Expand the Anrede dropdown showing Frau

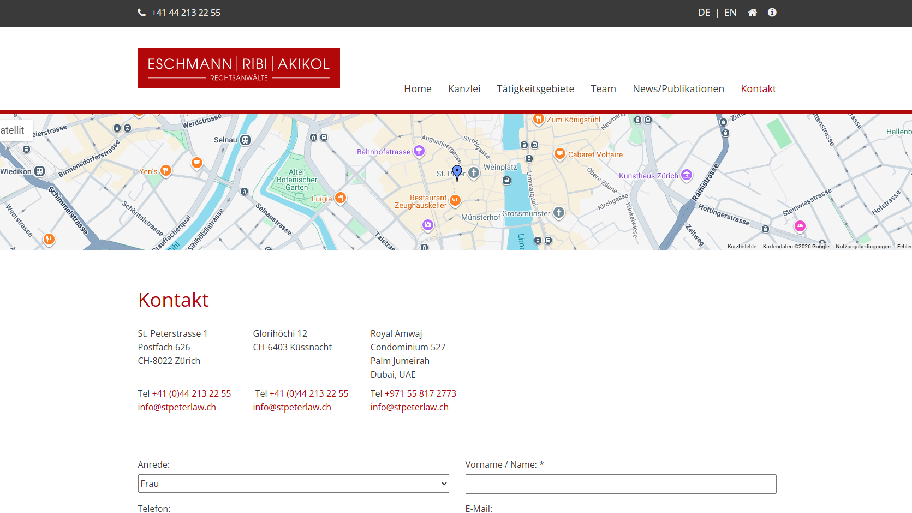click(294, 484)
